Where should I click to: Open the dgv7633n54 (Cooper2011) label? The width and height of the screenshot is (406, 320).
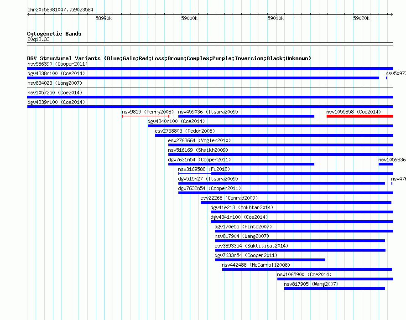coord(246,255)
